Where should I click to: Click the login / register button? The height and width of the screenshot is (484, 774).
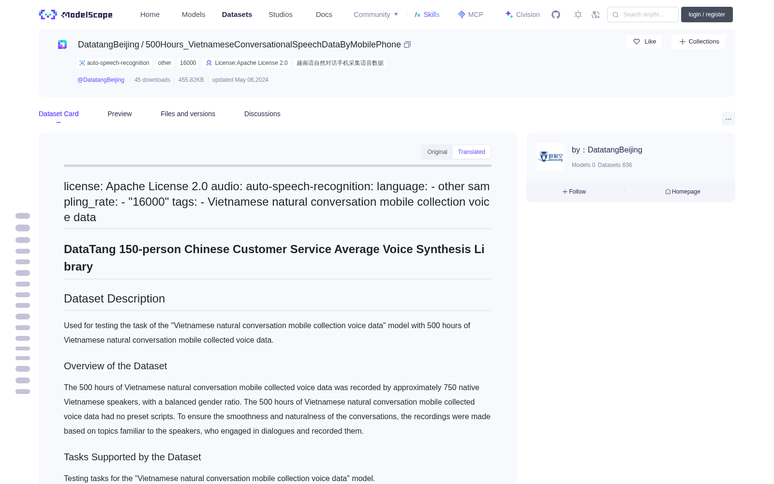(x=707, y=15)
